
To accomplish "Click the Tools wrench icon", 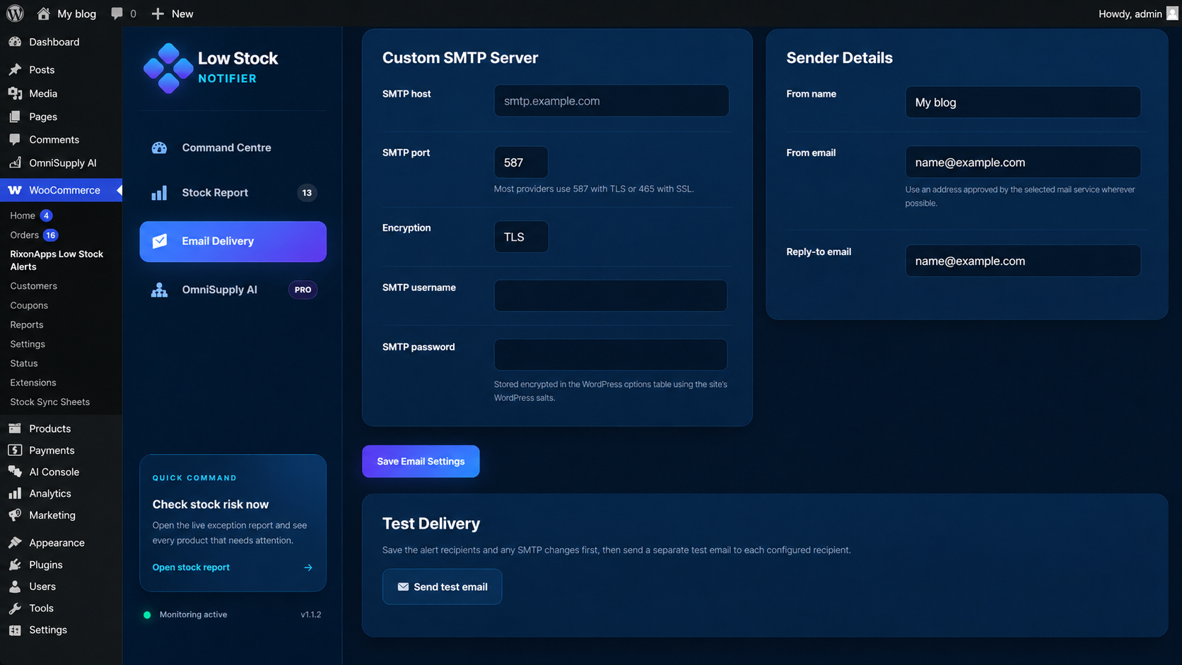I will (15, 608).
